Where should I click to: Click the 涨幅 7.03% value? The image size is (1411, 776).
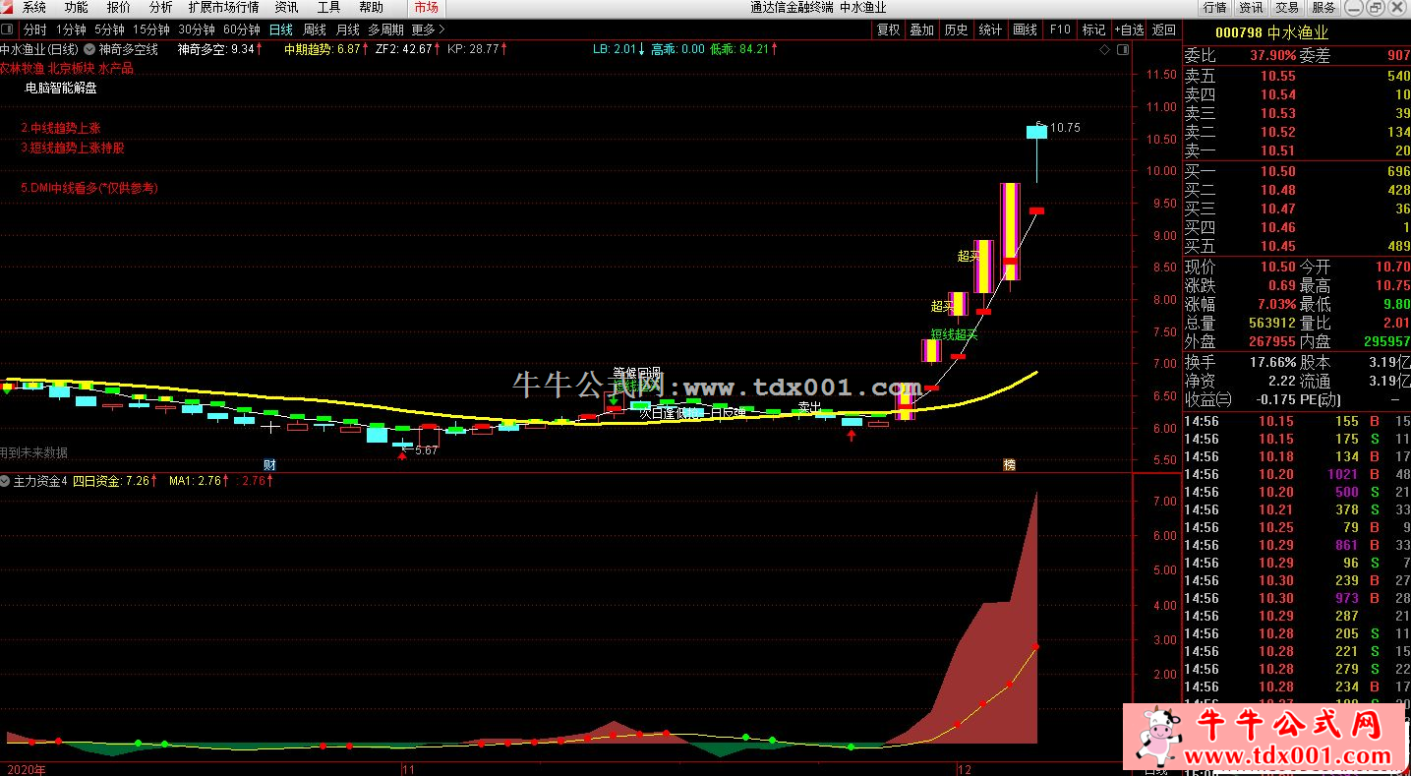(x=1277, y=305)
